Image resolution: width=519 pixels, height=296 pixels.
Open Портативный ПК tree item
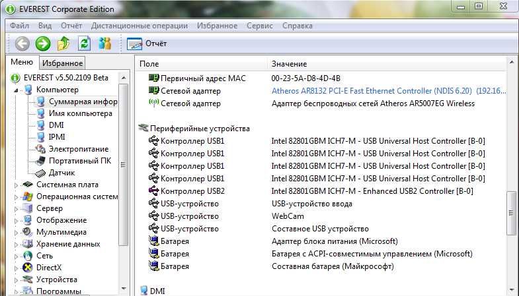[80, 161]
